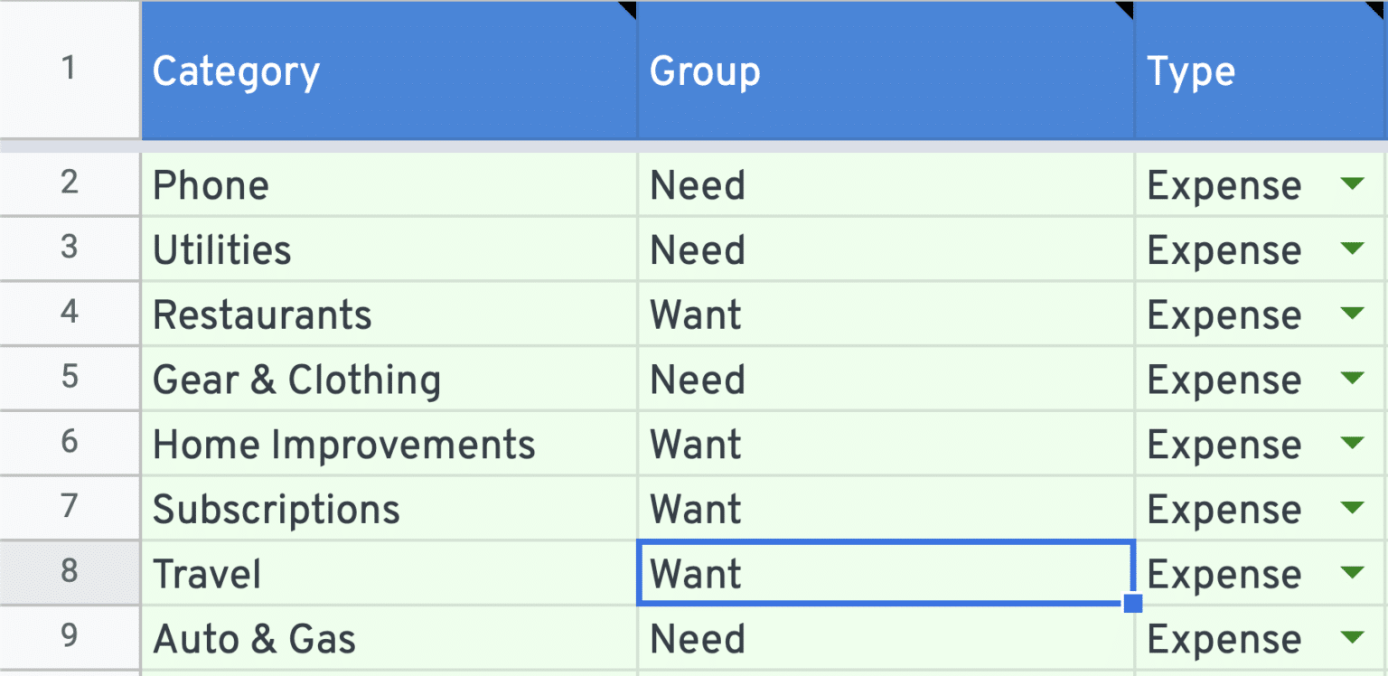The image size is (1388, 676).
Task: Select the Group header cell
Action: (886, 70)
